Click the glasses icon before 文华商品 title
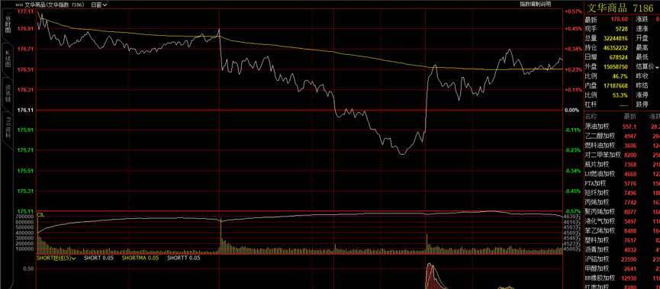Image resolution: width=660 pixels, height=289 pixels. [20, 5]
